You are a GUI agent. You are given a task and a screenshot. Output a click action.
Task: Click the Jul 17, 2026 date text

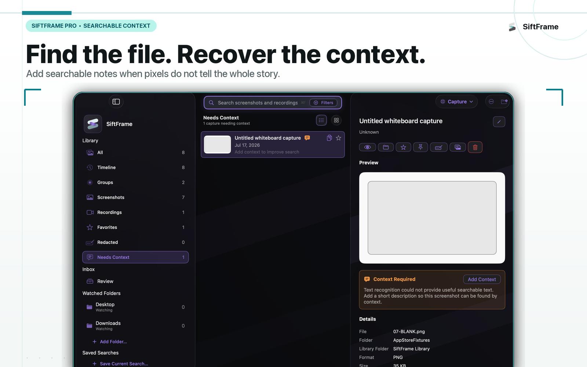pyautogui.click(x=247, y=145)
